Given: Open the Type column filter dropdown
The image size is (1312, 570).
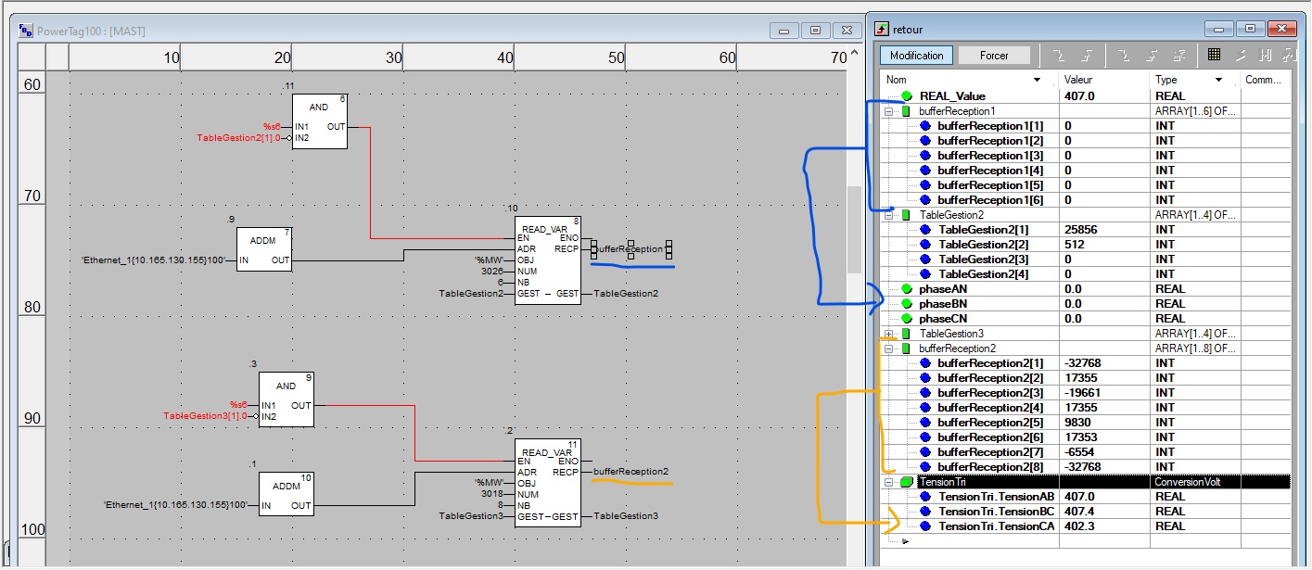Looking at the screenshot, I should click(x=1218, y=81).
